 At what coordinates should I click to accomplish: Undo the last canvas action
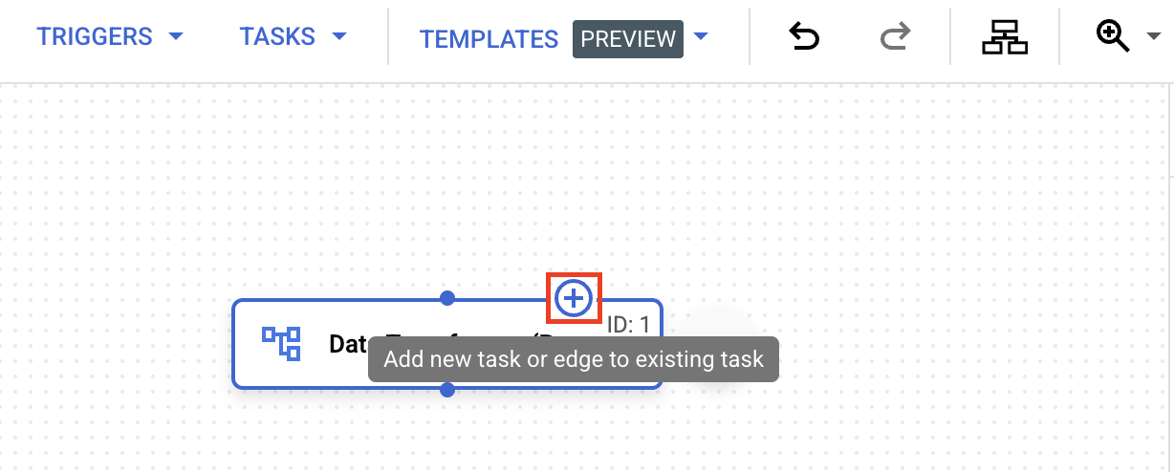(x=804, y=38)
